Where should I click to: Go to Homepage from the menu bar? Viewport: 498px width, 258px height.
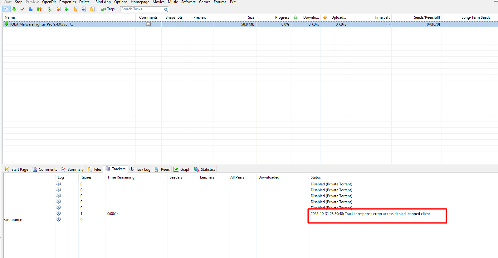click(x=140, y=2)
